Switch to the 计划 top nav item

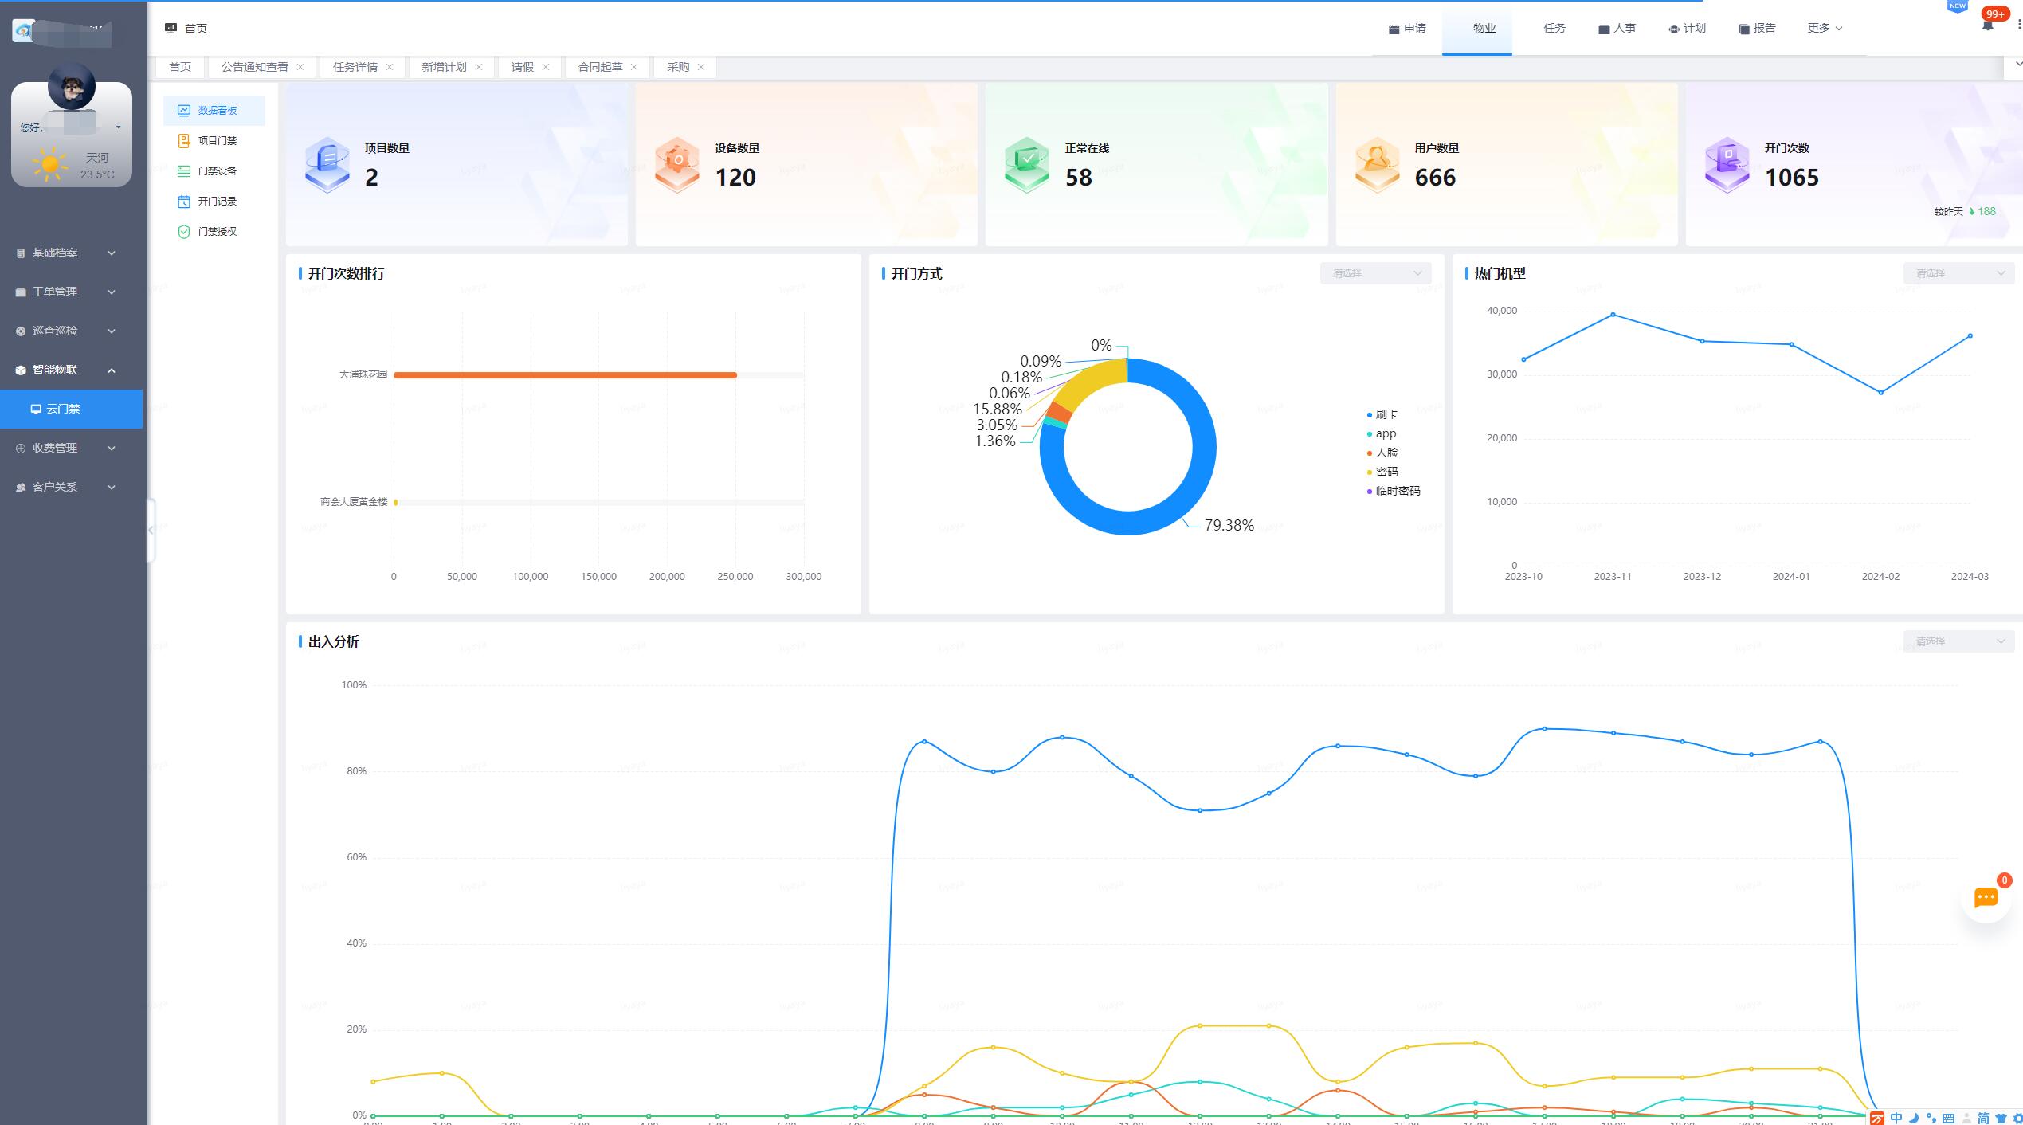coord(1687,29)
